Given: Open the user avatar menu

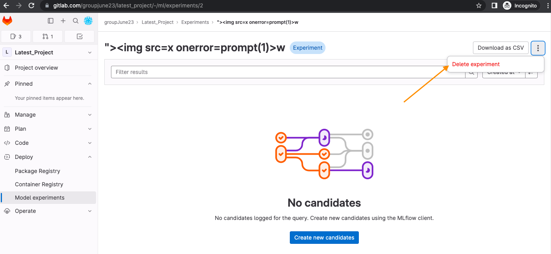Looking at the screenshot, I should point(88,21).
